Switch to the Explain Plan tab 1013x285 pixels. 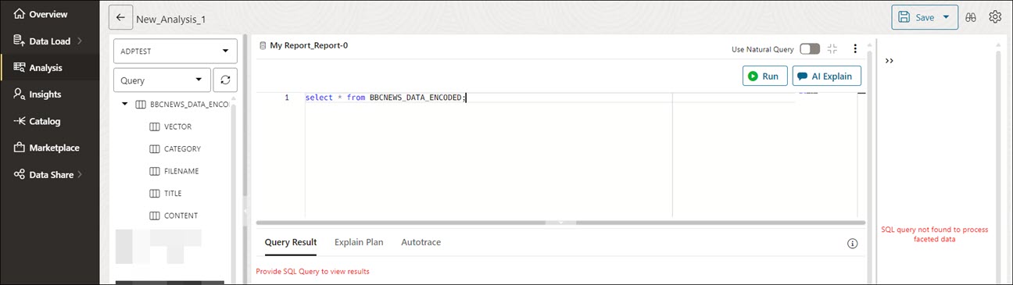(x=359, y=242)
